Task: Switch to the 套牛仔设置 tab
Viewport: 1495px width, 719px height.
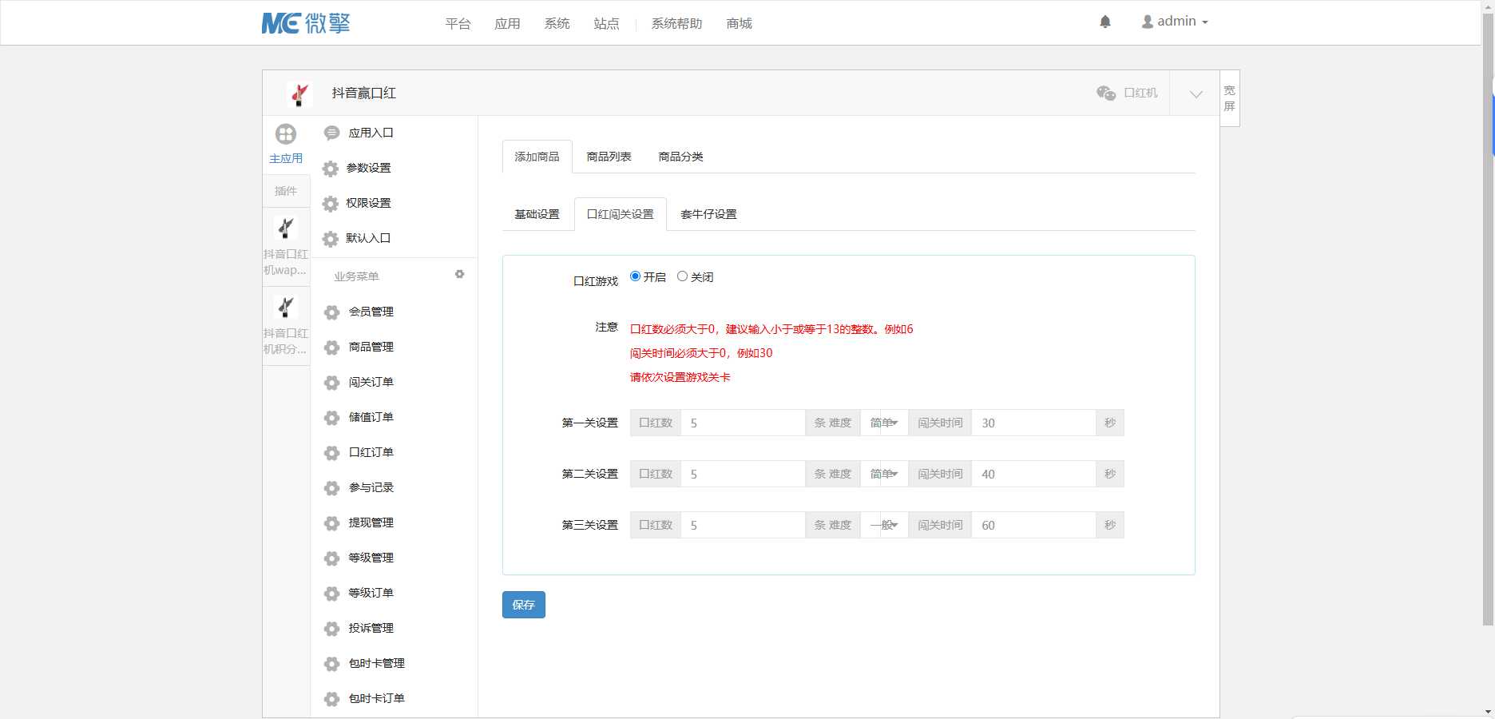Action: (708, 214)
